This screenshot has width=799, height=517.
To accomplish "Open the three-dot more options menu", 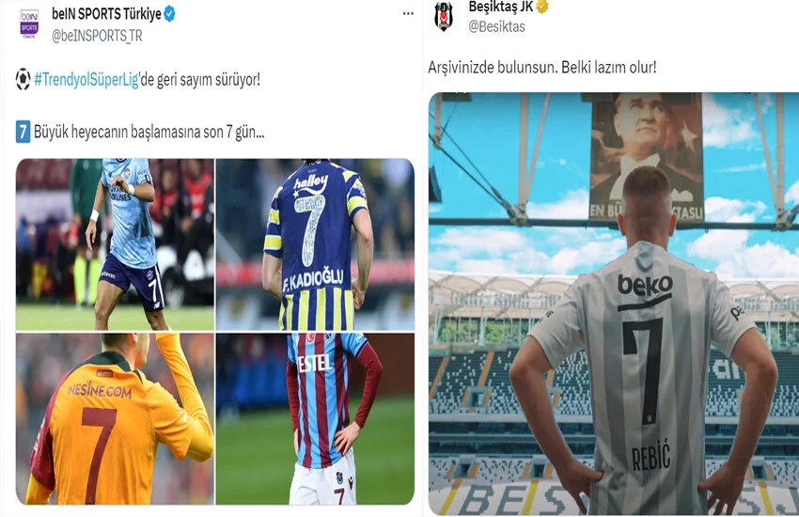I will [x=408, y=14].
